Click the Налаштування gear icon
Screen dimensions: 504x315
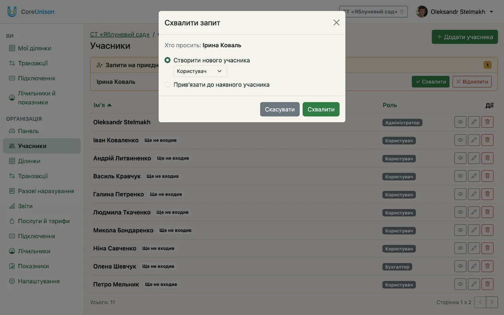pos(12,281)
